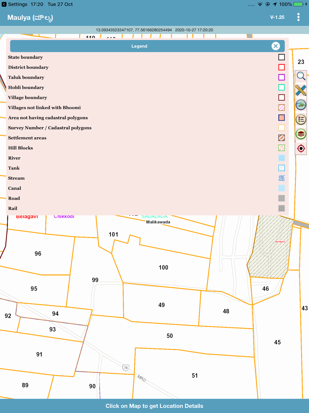The height and width of the screenshot is (413, 309).
Task: Open the search magnifier tool
Action: pos(301,76)
